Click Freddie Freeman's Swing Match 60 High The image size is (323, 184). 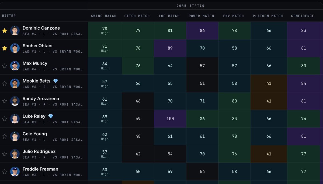(x=105, y=171)
